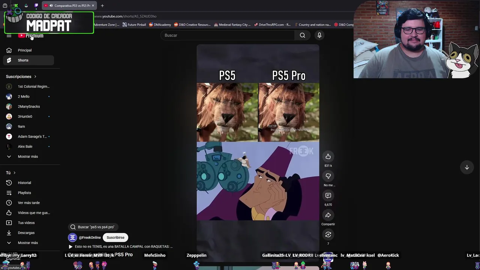
Task: Open the 3Huntle0 subscription
Action: point(28,117)
